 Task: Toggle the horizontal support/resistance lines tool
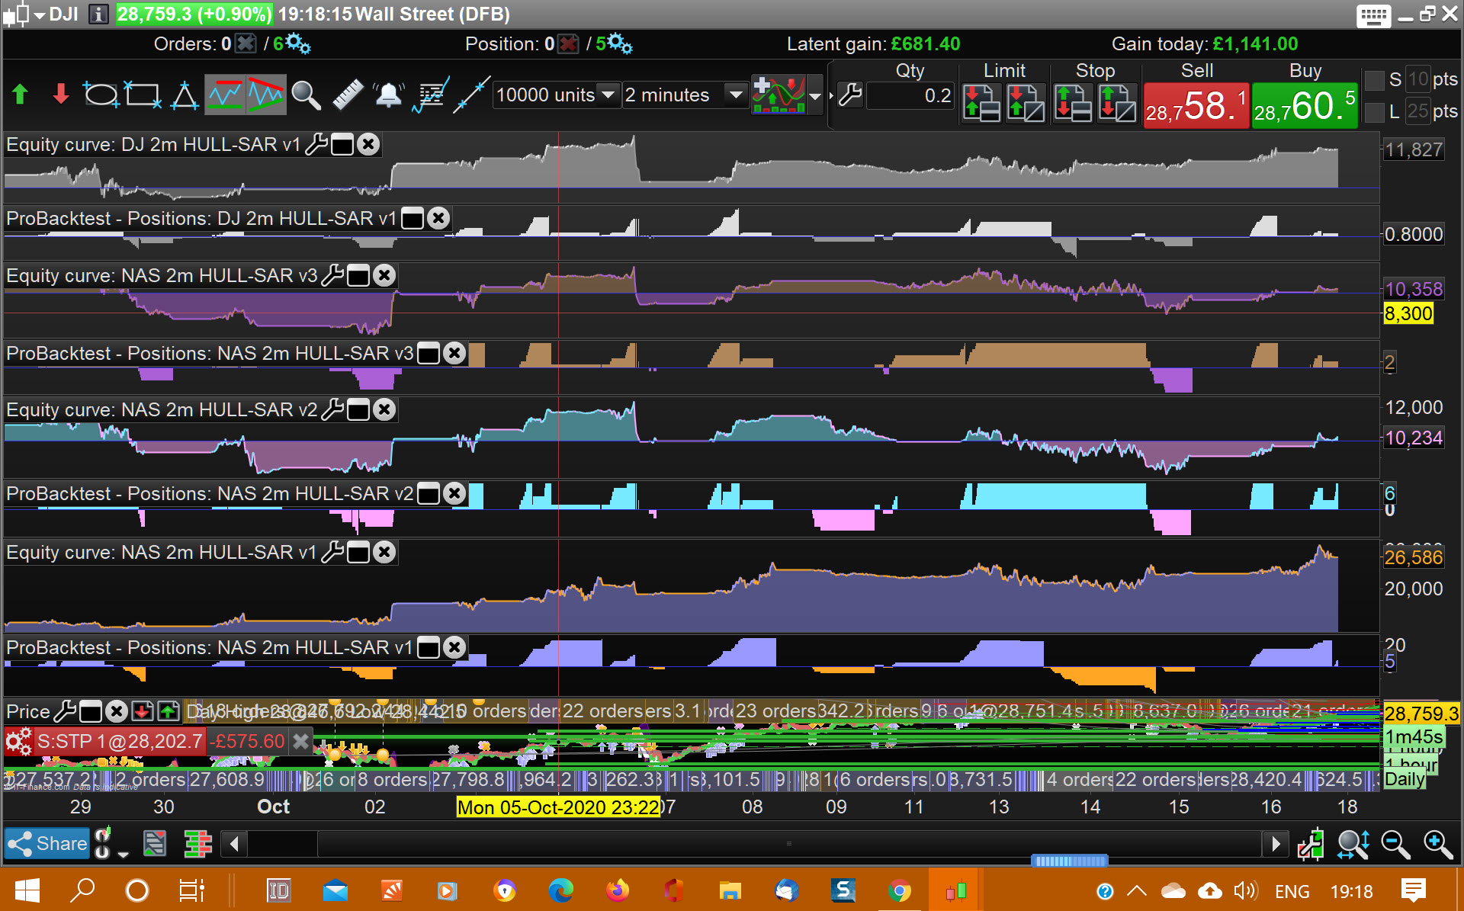coord(225,95)
